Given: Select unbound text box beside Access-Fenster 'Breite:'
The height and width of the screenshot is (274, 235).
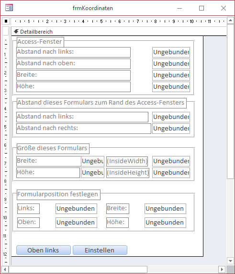Looking at the screenshot, I should (171, 75).
